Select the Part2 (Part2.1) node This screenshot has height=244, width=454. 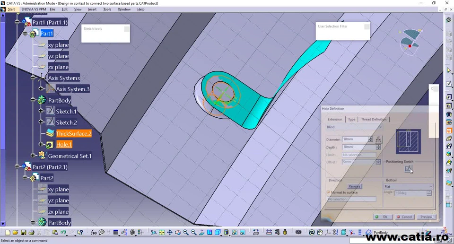tap(50, 167)
